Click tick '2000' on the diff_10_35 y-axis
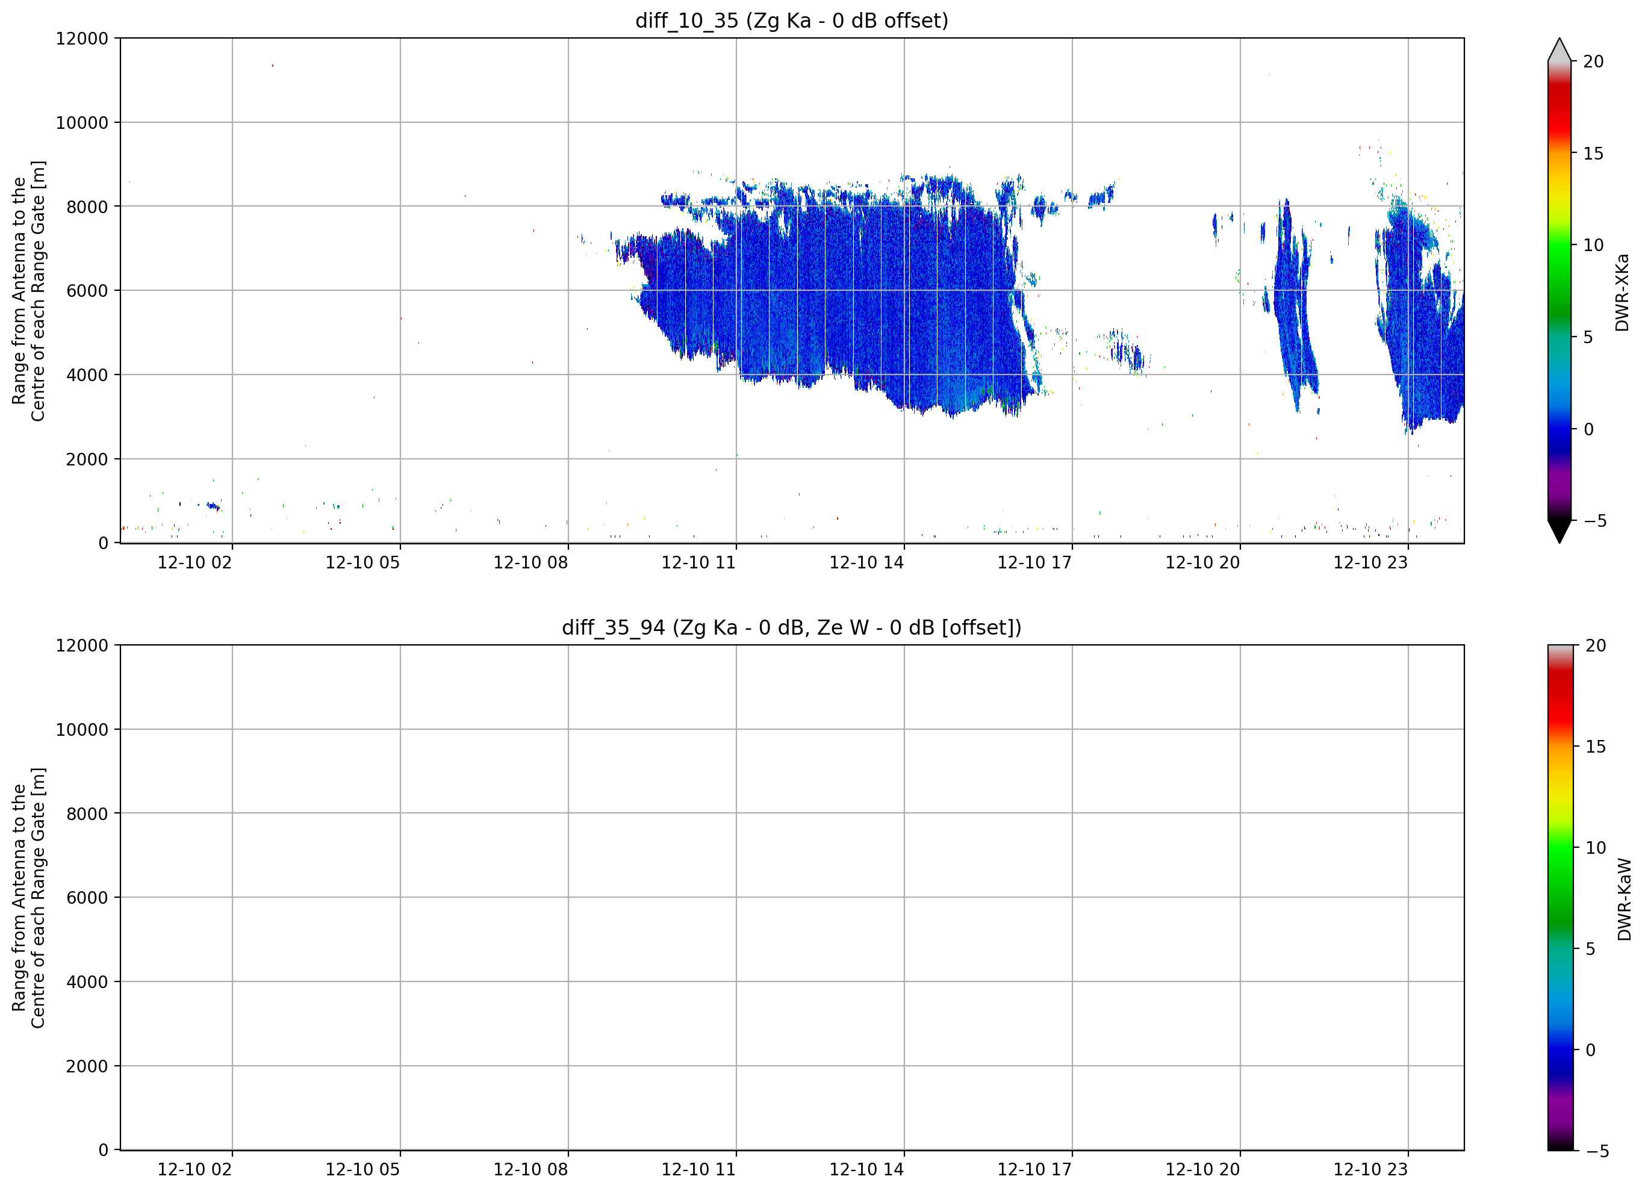Screen dimensions: 1645x1191 point(87,459)
